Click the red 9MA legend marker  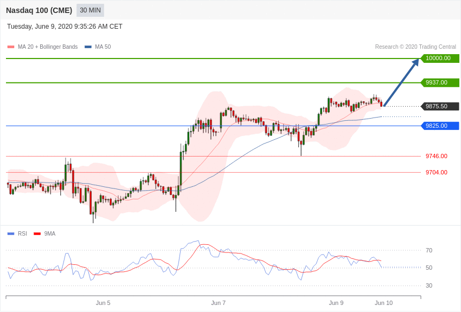coord(37,234)
